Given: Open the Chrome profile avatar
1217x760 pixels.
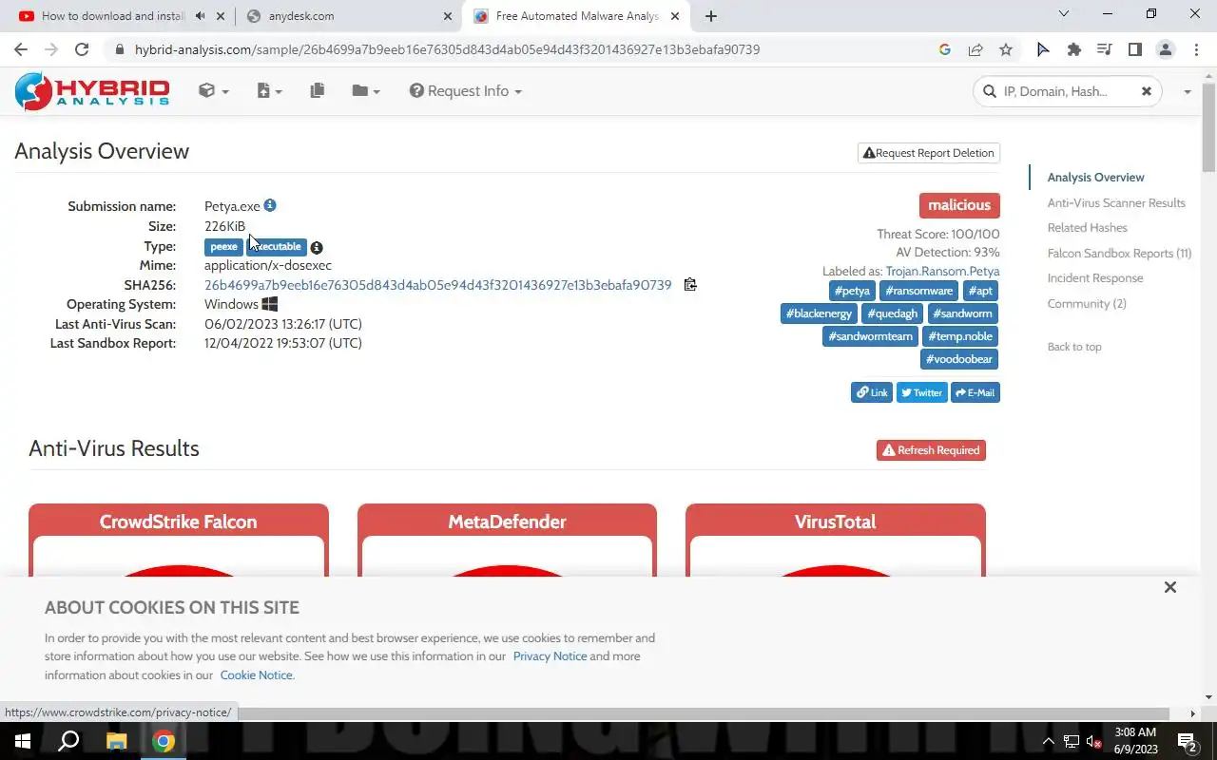Looking at the screenshot, I should [x=1166, y=49].
